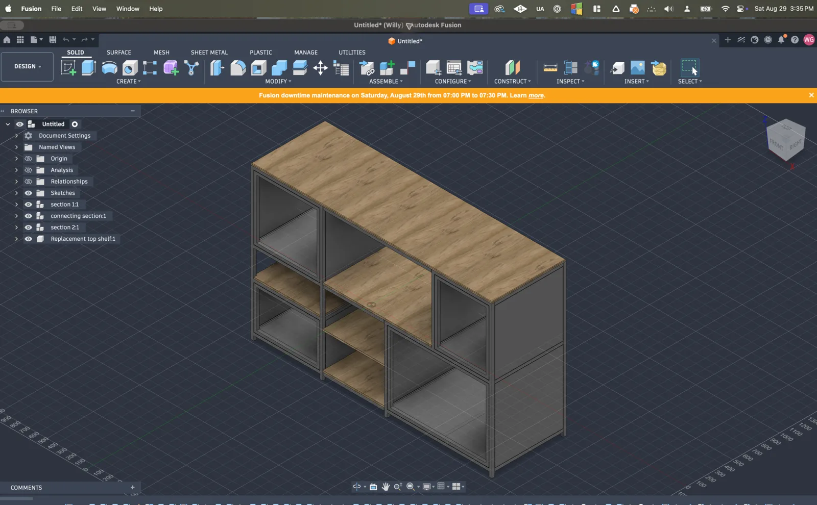
Task: Open the Create Form tool
Action: [x=171, y=68]
